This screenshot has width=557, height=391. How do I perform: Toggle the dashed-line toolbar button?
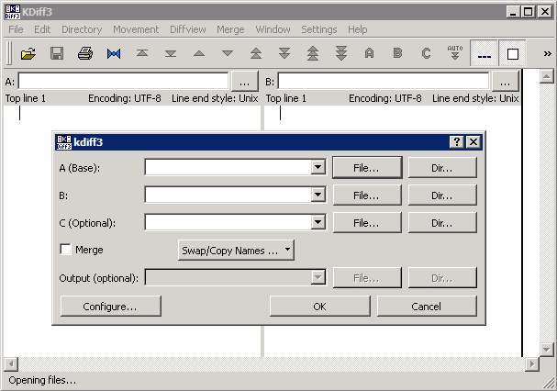pos(485,53)
